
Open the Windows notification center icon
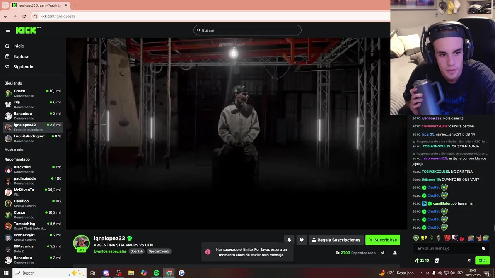click(487, 273)
